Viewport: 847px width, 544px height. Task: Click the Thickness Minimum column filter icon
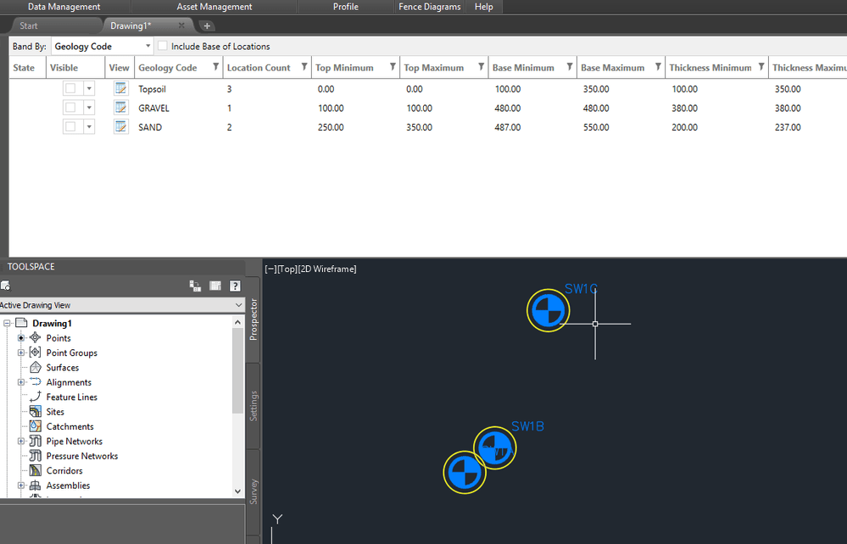click(x=761, y=67)
